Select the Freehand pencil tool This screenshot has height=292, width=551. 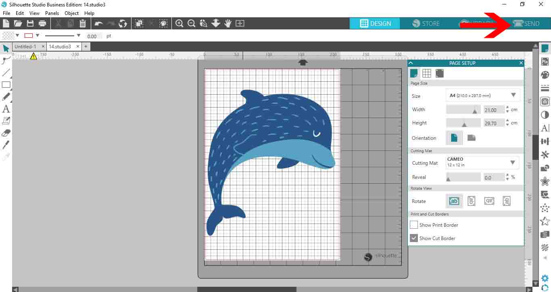[x=6, y=97]
